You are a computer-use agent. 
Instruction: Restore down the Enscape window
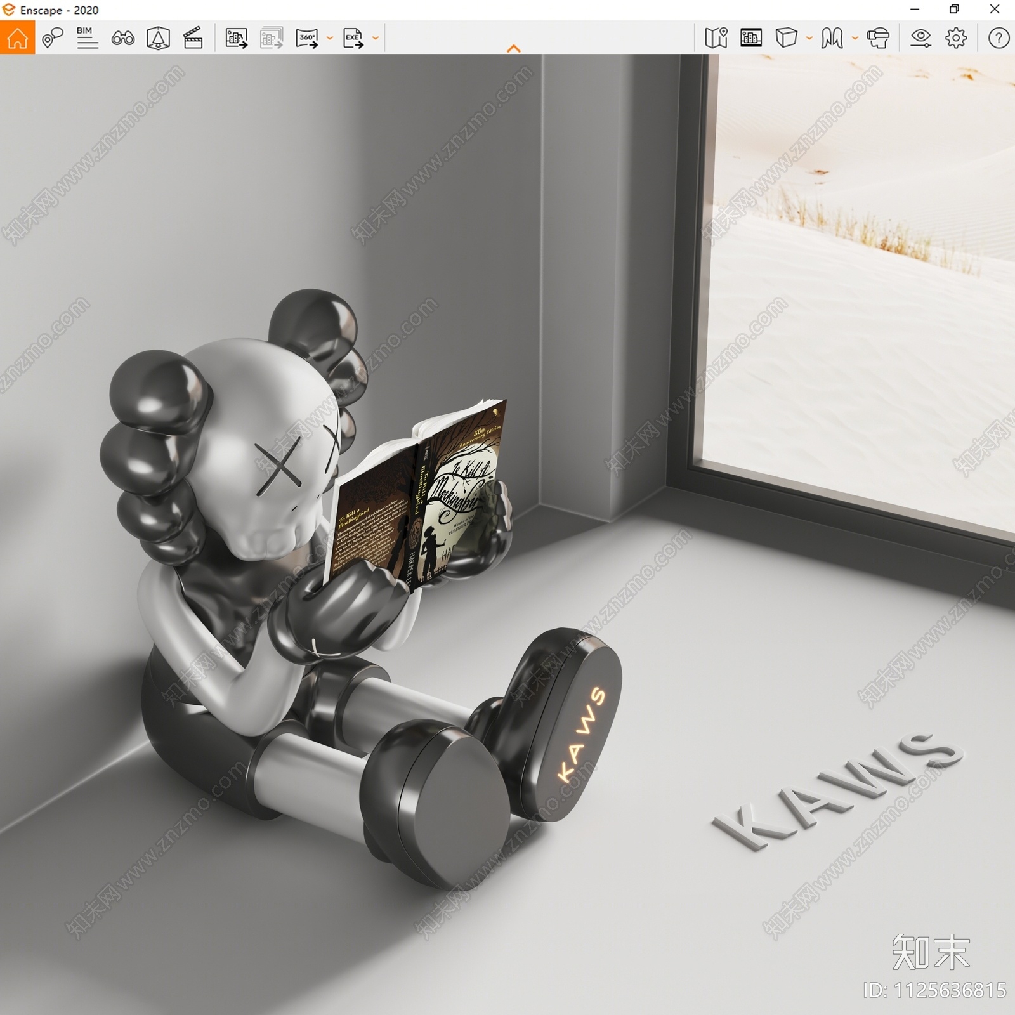click(954, 10)
